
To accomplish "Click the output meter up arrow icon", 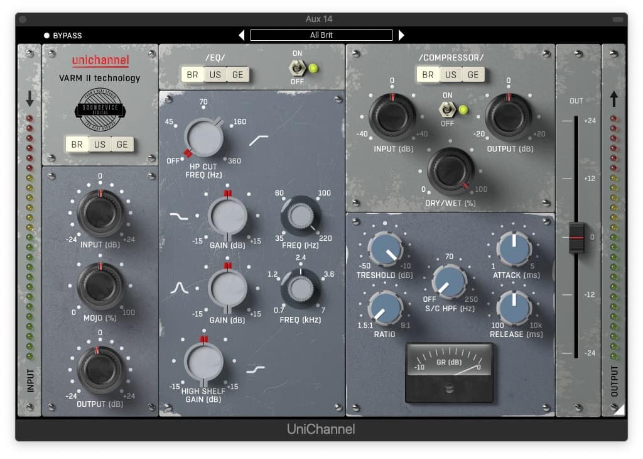I will [x=613, y=99].
